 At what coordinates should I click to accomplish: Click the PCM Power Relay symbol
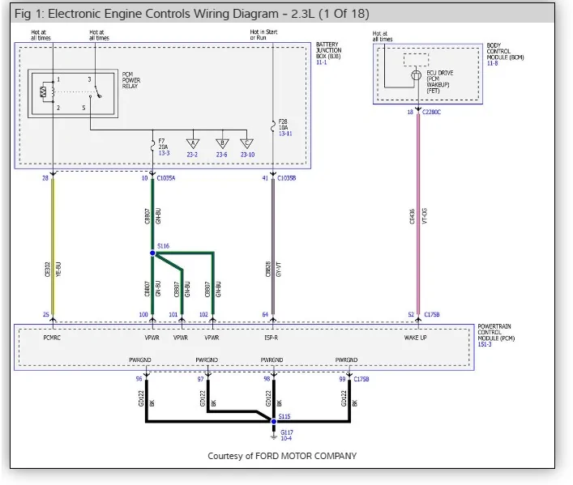click(x=73, y=93)
